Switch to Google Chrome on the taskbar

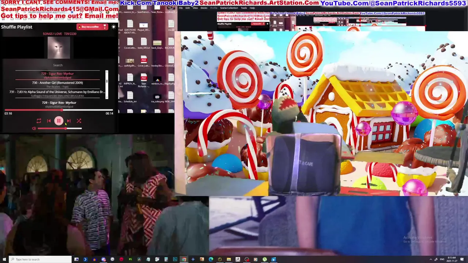184,259
